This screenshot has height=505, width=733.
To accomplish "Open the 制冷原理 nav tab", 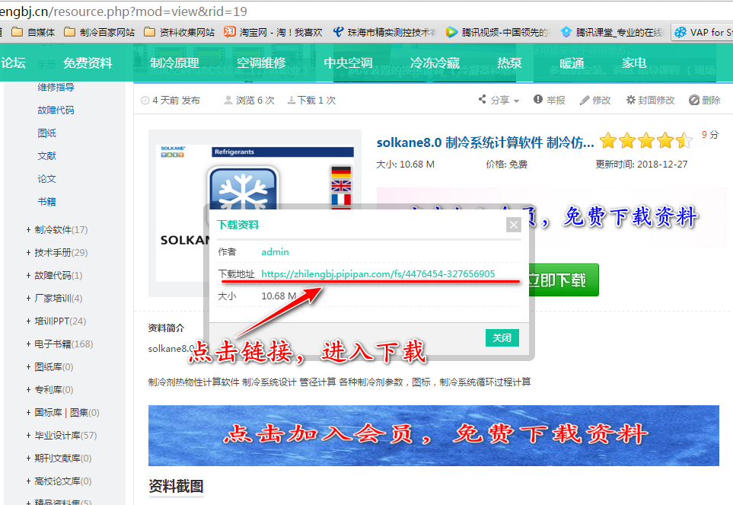I will tap(174, 62).
